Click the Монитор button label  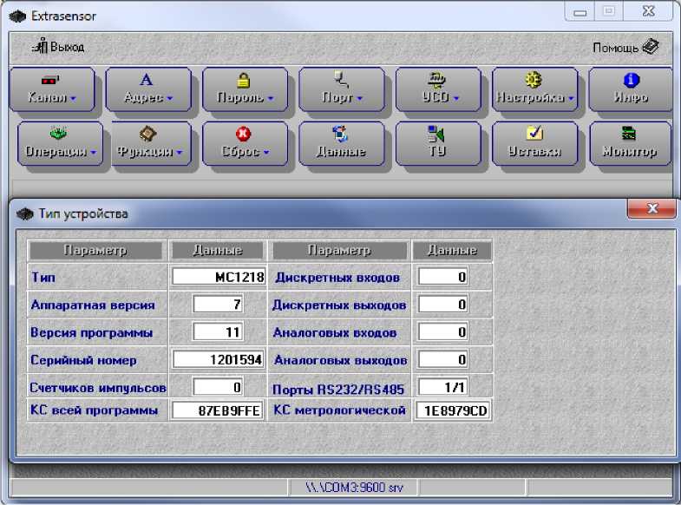click(629, 152)
